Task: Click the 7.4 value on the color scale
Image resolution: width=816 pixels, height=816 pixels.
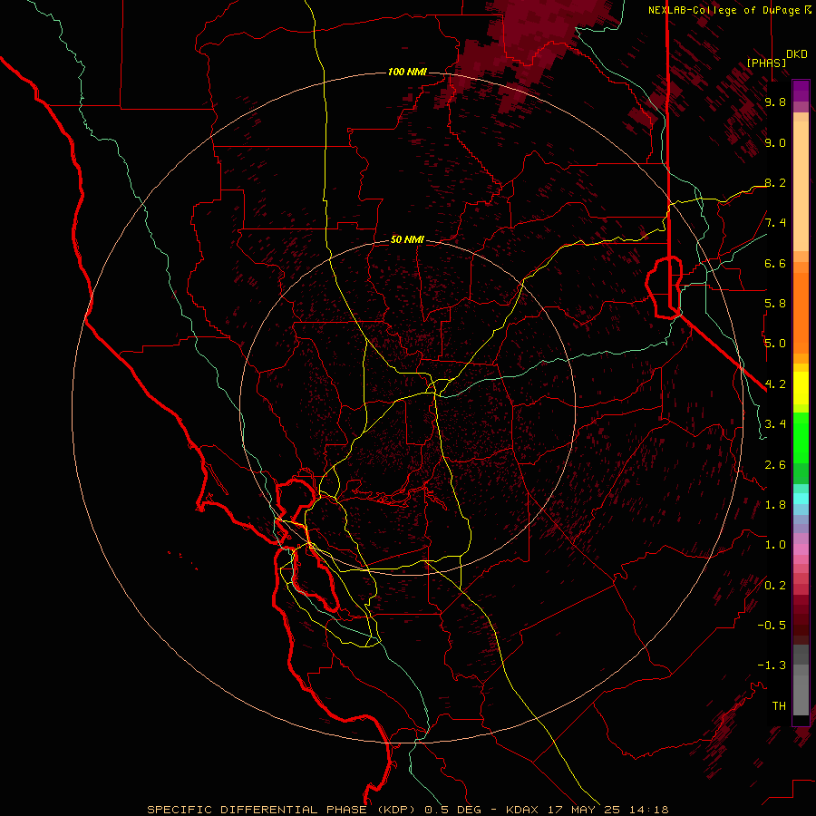Action: [x=775, y=223]
